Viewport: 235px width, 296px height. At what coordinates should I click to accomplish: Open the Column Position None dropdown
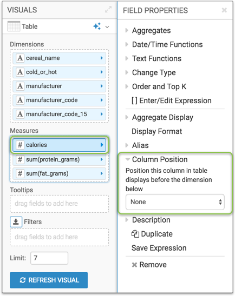[175, 202]
